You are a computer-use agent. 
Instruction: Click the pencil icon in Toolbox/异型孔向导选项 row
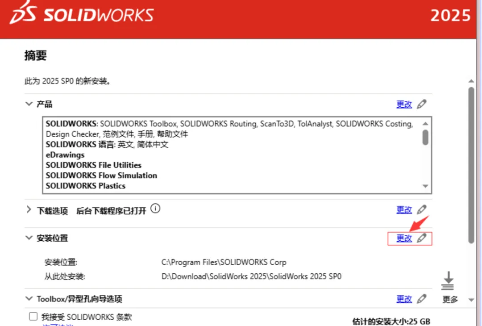pos(422,299)
